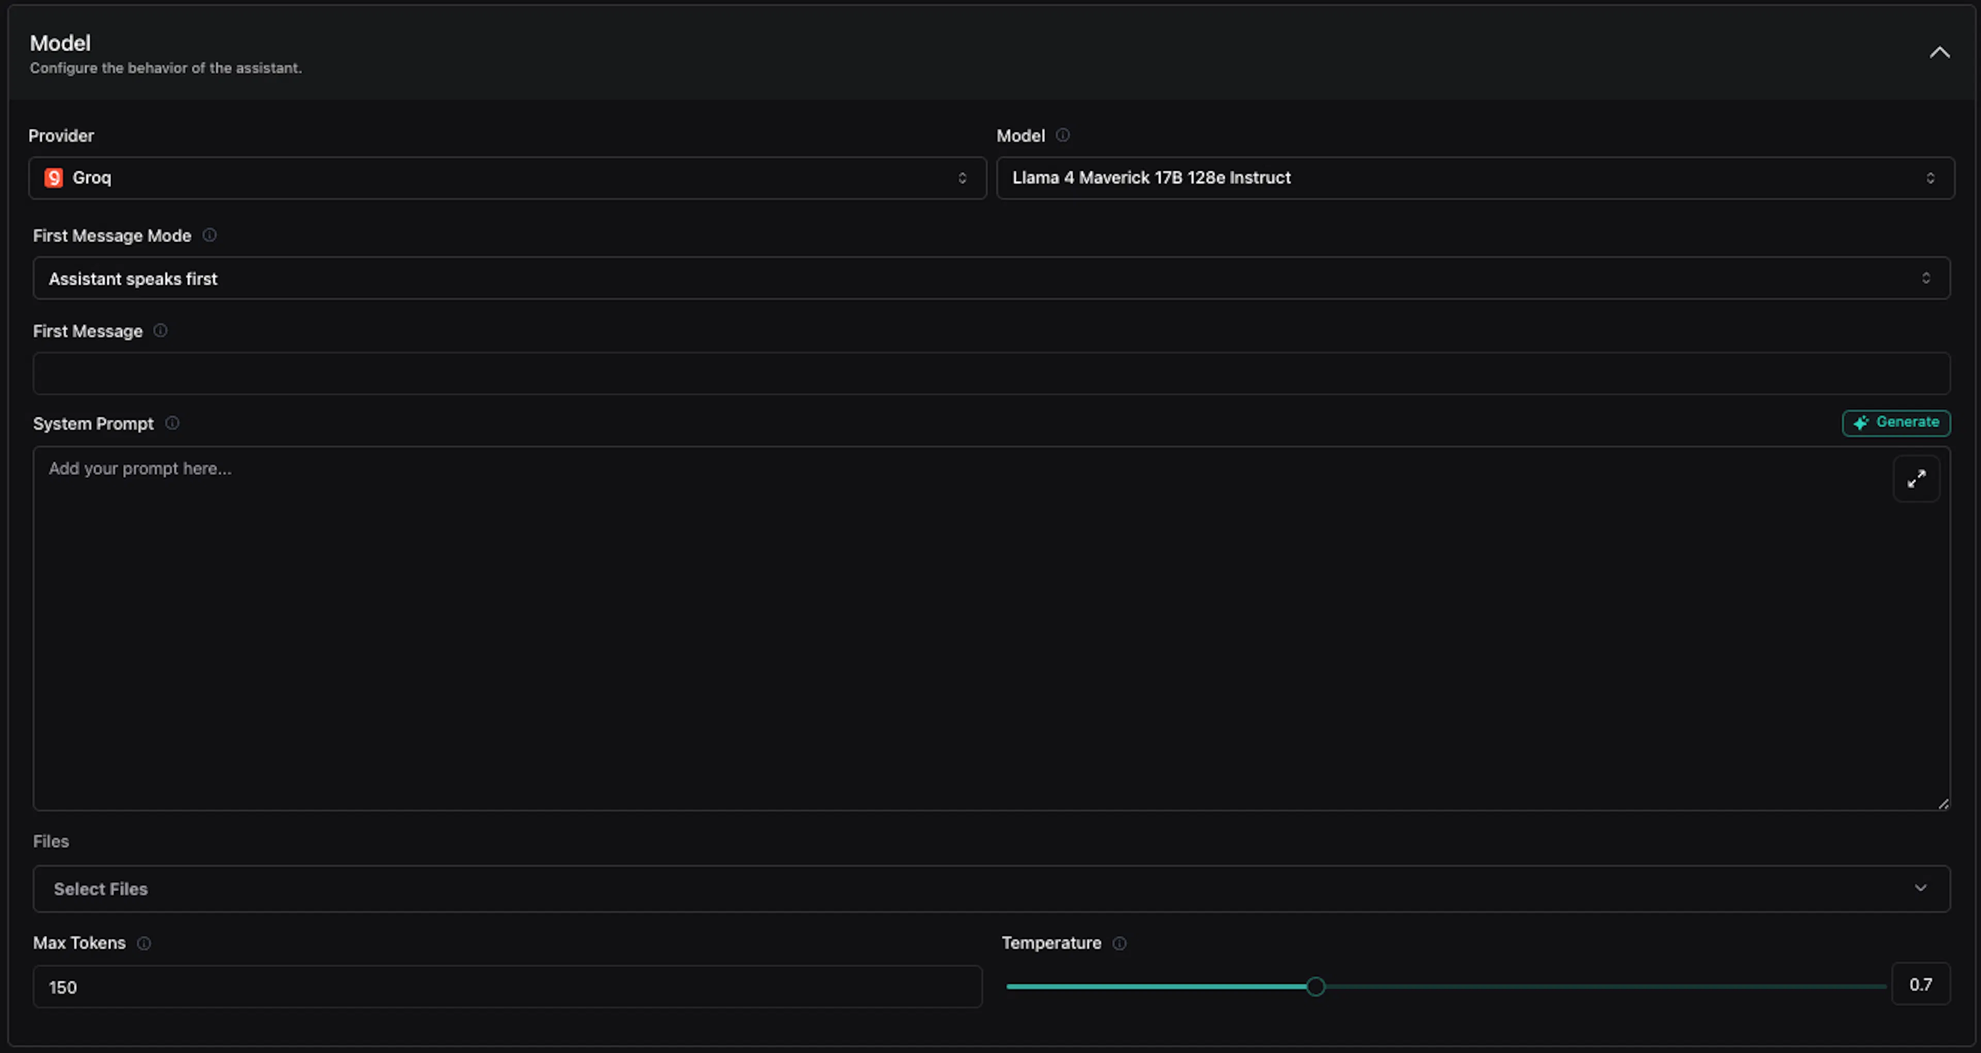
Task: Show info for Temperature
Action: click(1119, 943)
